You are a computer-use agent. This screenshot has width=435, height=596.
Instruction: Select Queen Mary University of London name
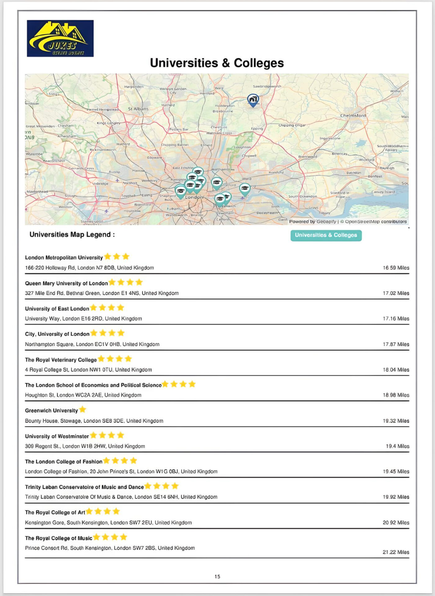coord(66,283)
